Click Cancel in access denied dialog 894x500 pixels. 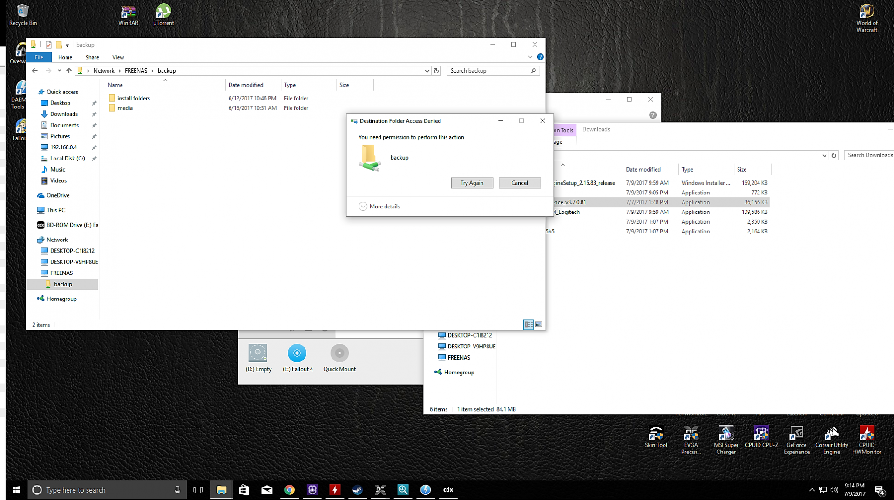(520, 183)
